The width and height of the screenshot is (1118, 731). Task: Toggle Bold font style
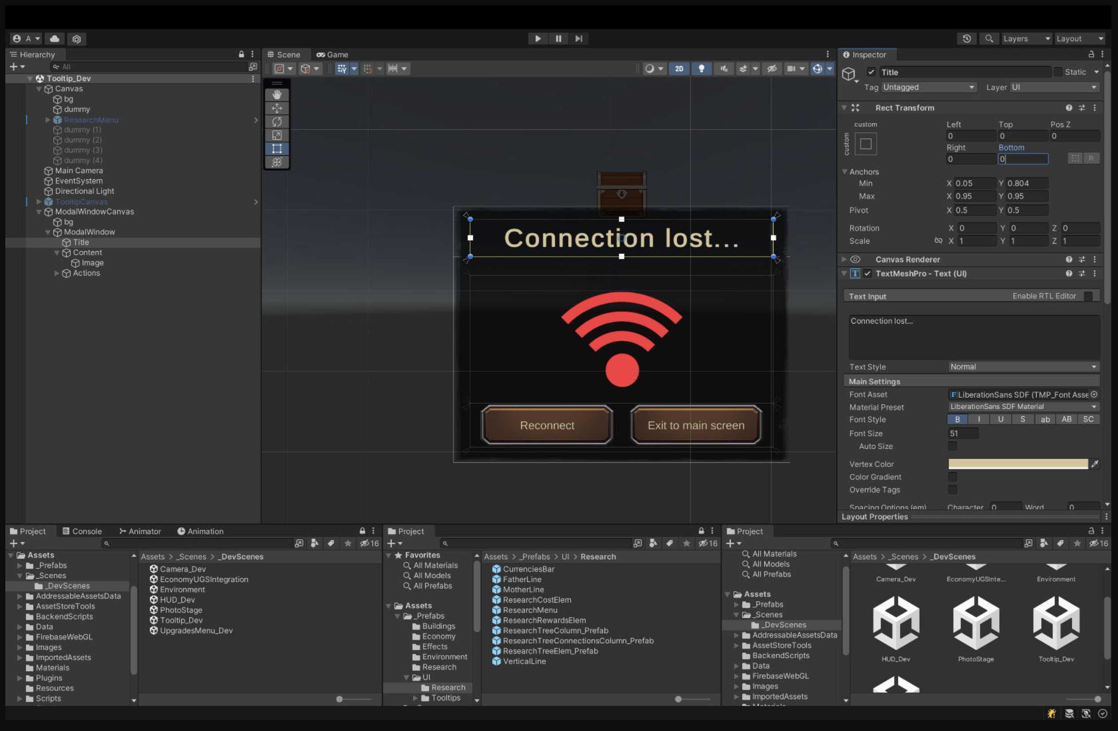957,419
